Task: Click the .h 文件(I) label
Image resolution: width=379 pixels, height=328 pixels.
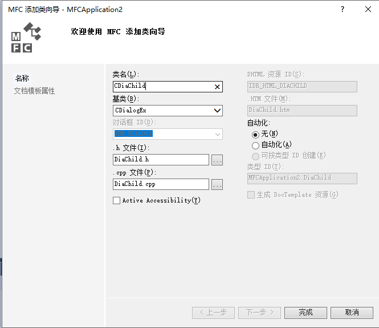Action: [131, 148]
